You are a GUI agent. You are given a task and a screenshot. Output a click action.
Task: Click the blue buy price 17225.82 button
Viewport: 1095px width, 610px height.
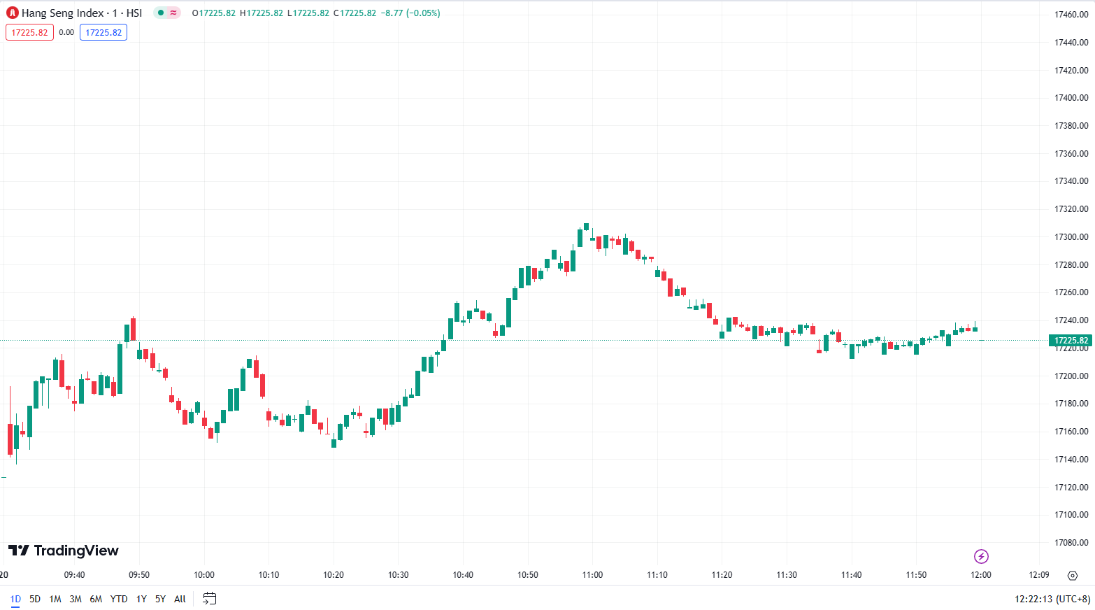[103, 32]
